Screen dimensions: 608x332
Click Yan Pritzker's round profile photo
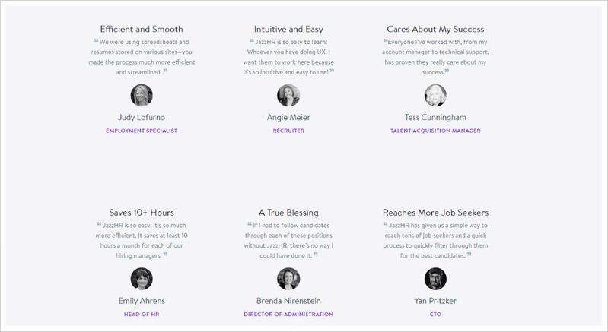click(435, 279)
